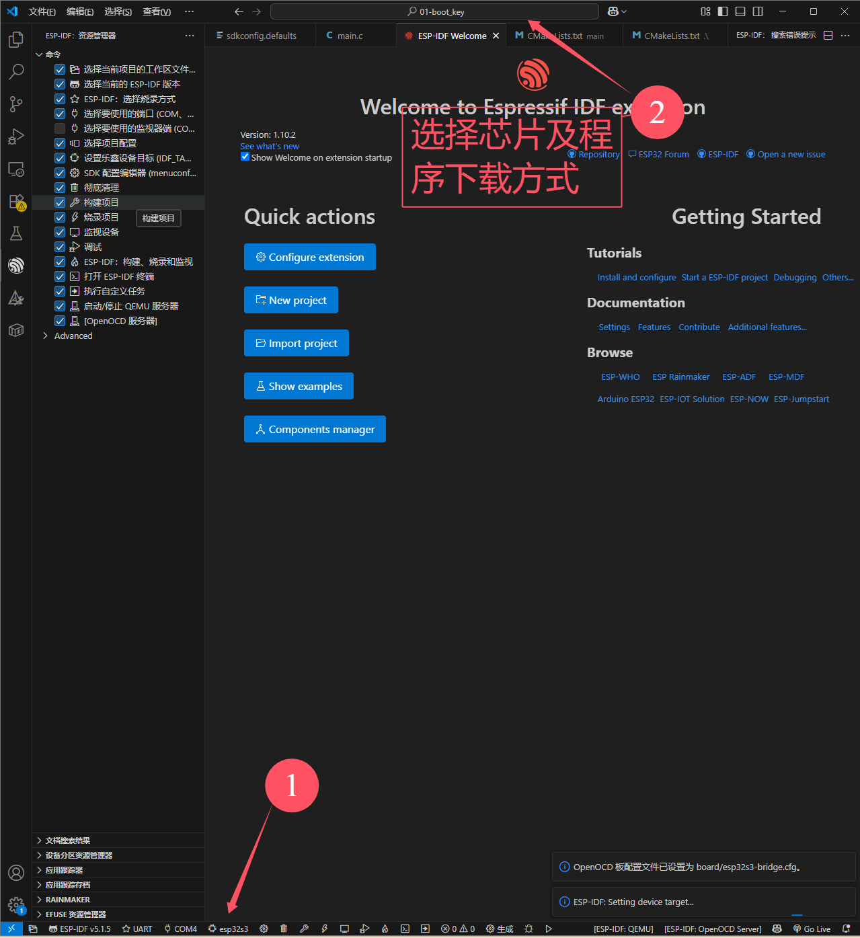Click the monitor device icon in the status bar

coord(344,929)
